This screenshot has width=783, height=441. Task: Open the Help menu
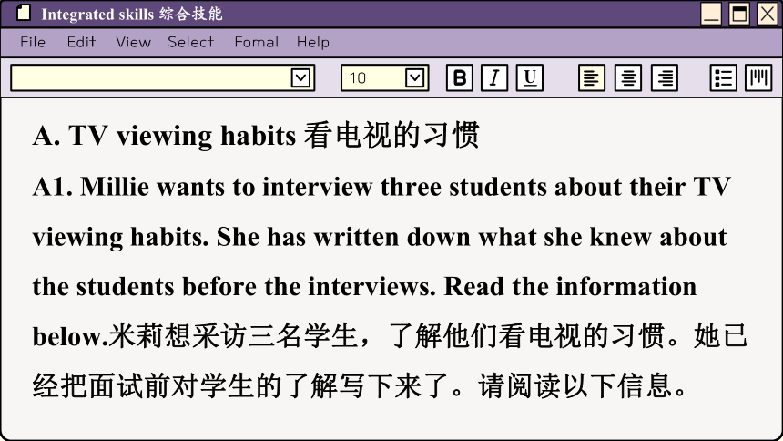313,42
